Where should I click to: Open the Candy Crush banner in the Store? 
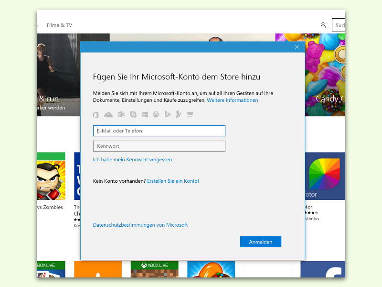coord(325,75)
